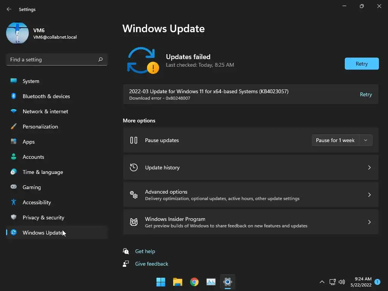Open the Apps icon in the sidebar
This screenshot has height=291, width=388.
click(x=14, y=142)
